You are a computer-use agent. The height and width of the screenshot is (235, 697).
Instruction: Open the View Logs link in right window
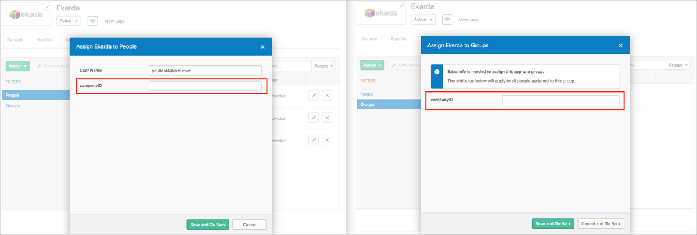469,20
